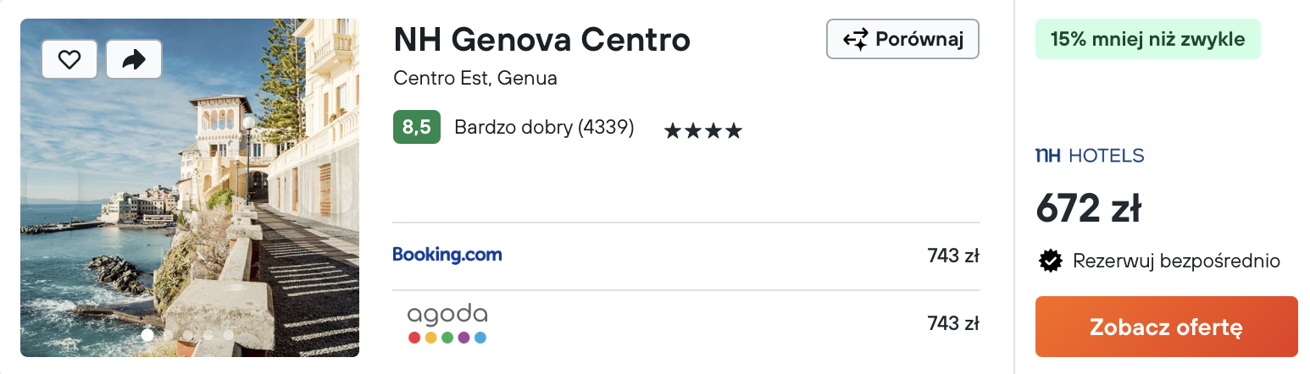The height and width of the screenshot is (374, 1310).
Task: Click the orange Zobacz ofertę button
Action: click(1166, 327)
